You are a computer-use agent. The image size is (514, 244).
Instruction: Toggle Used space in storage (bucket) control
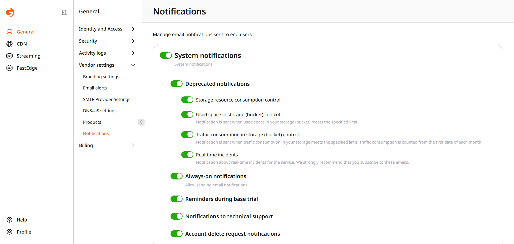[187, 115]
